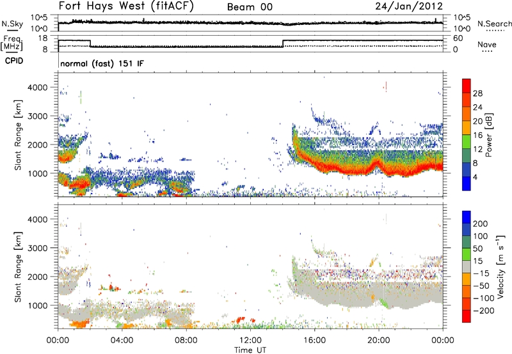This screenshot has width=512, height=354.
Task: Click the date '24/Jan/2012'
Action: [409, 6]
